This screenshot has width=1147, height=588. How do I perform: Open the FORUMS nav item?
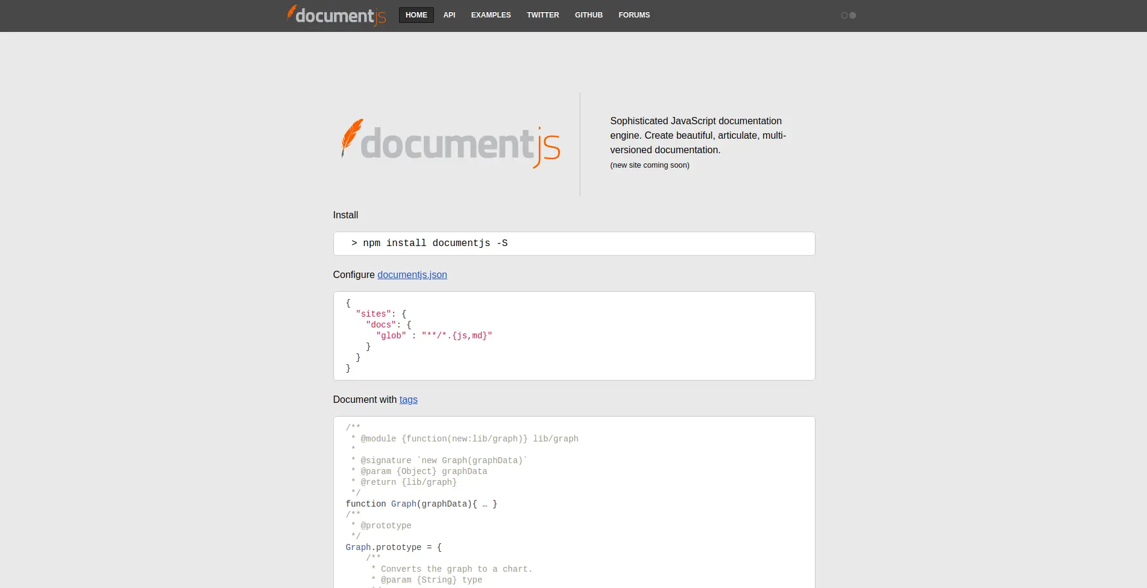[x=634, y=15]
